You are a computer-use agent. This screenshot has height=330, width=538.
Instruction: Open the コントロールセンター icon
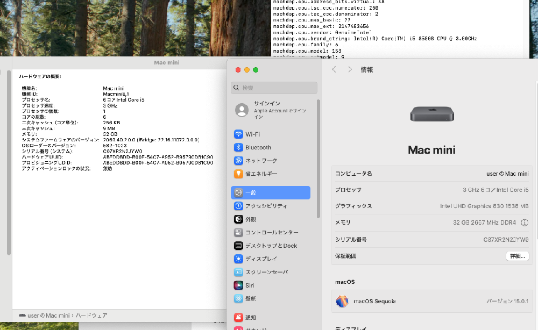[x=238, y=232]
